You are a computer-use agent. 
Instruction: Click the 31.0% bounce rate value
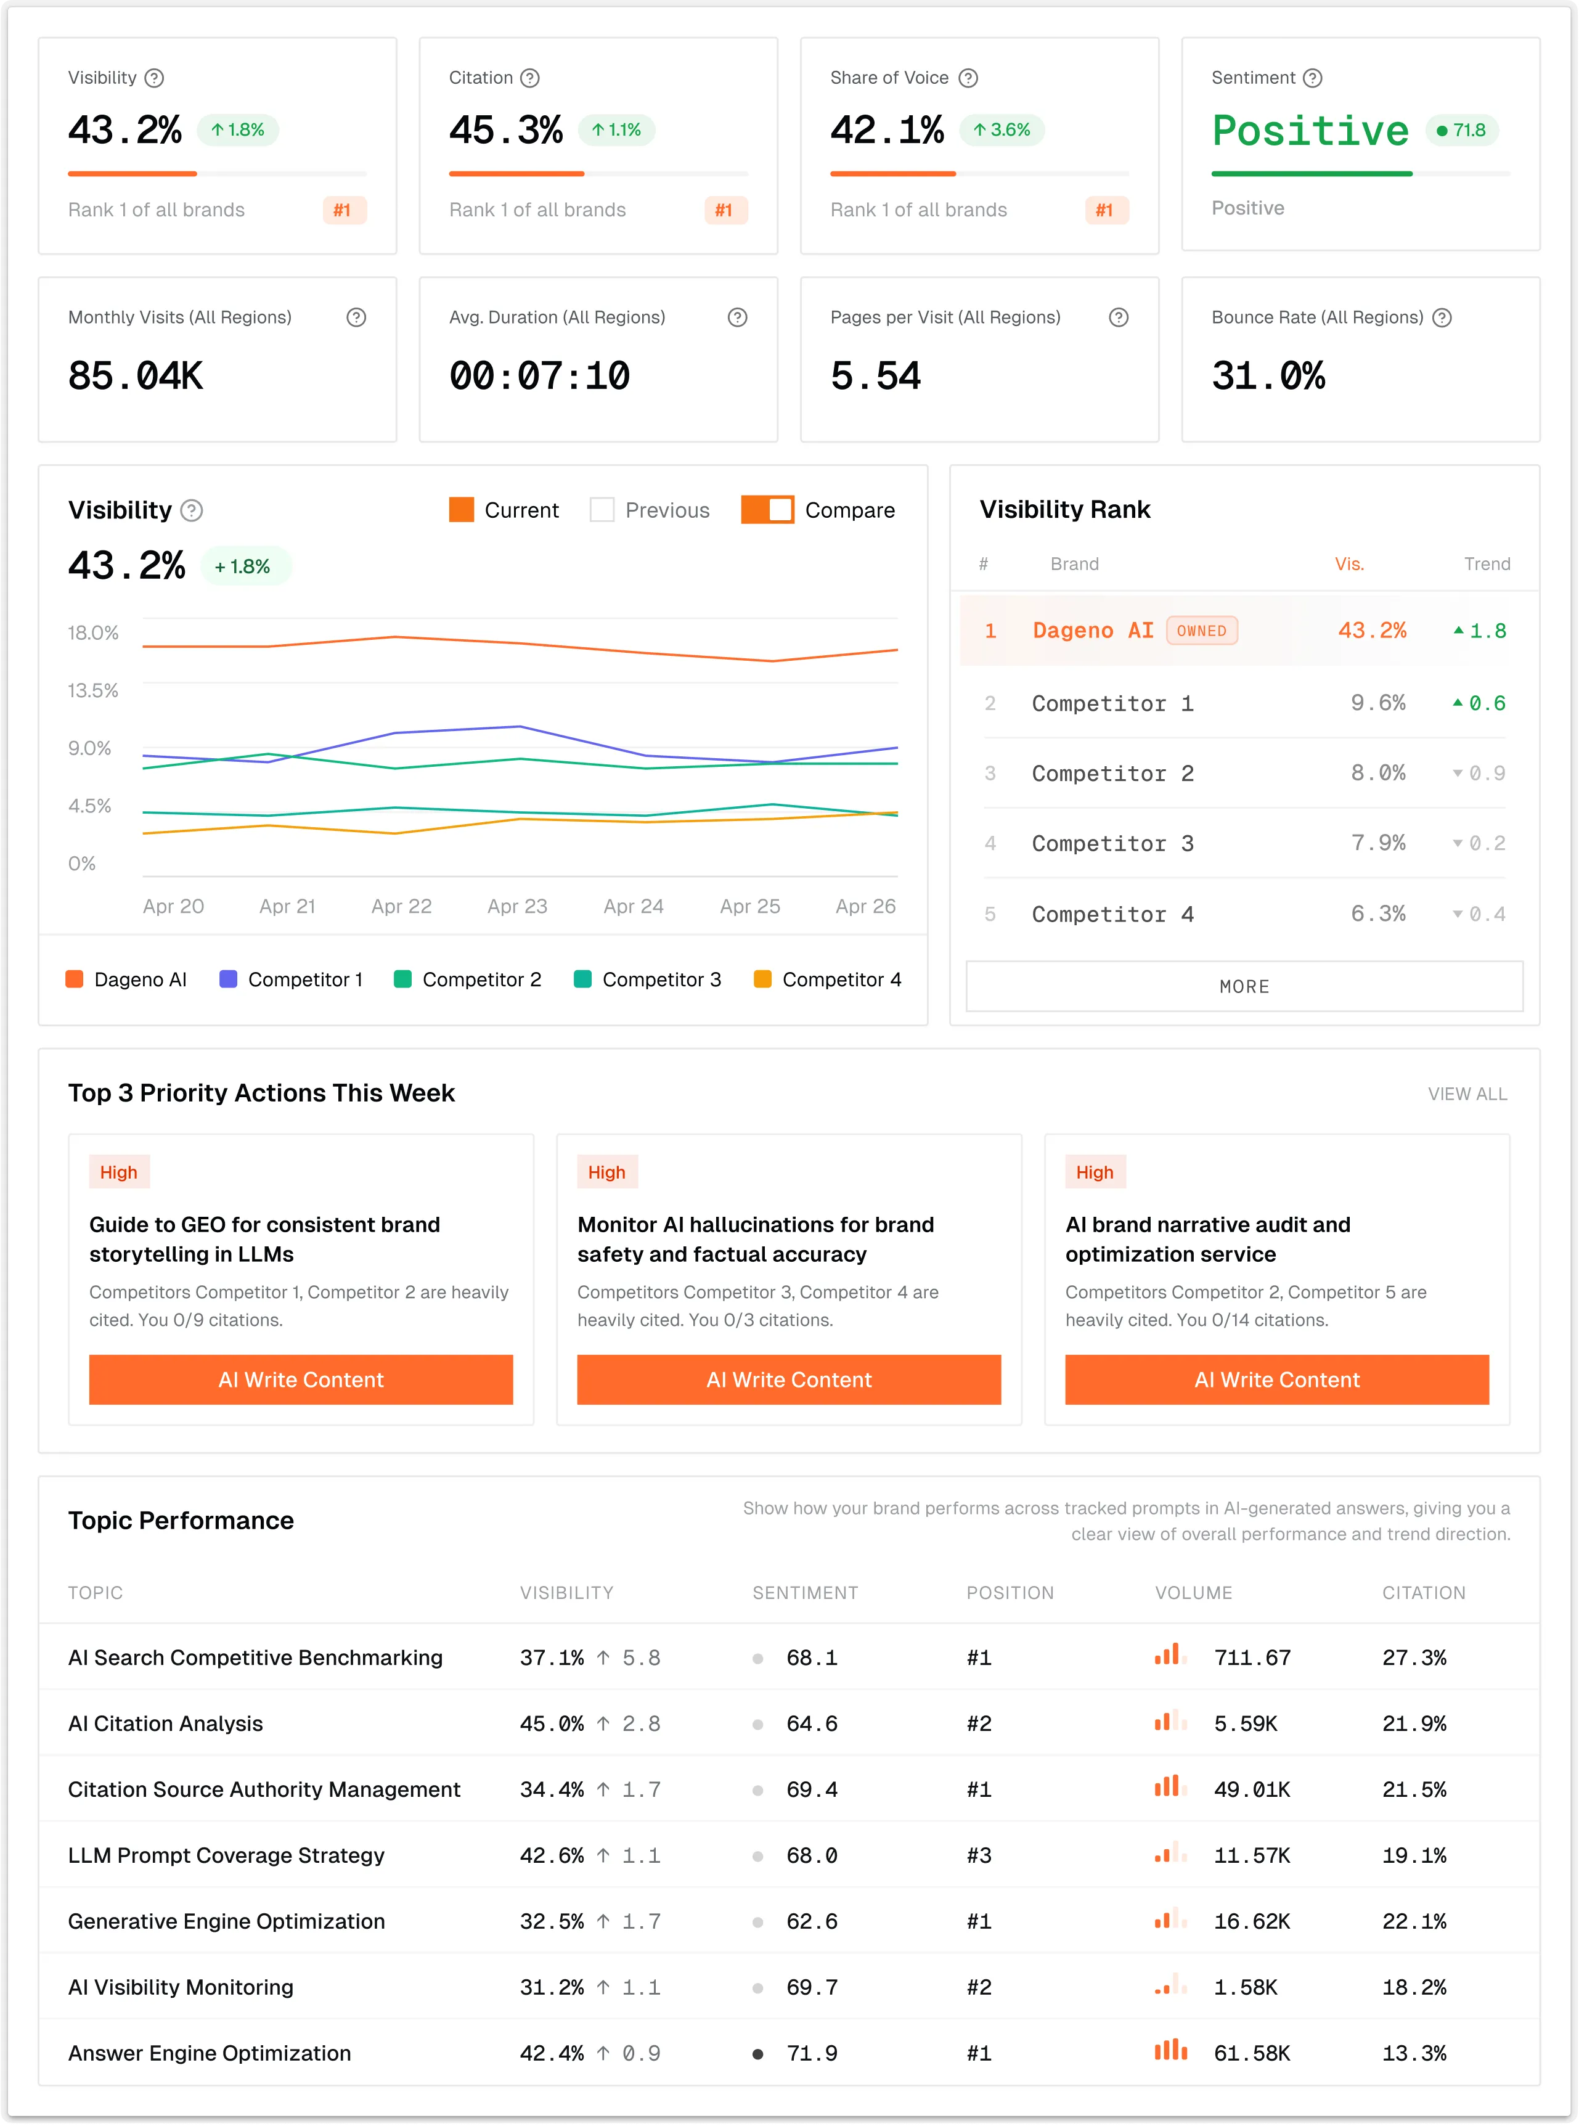tap(1268, 375)
